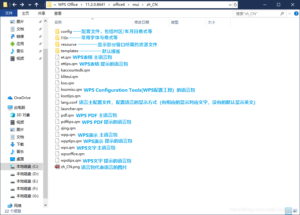Open the 文件 menu

click(x=9, y=13)
